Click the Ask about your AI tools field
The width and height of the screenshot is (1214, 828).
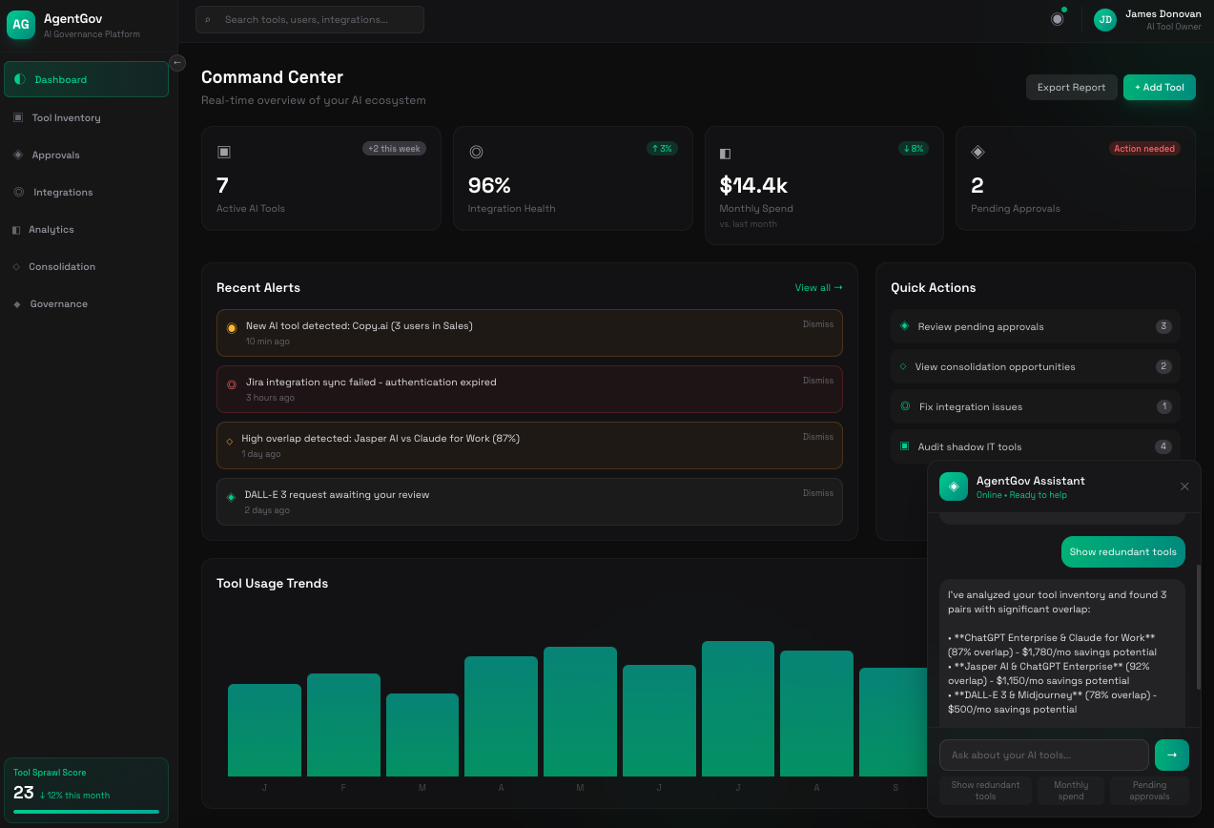tap(1043, 755)
